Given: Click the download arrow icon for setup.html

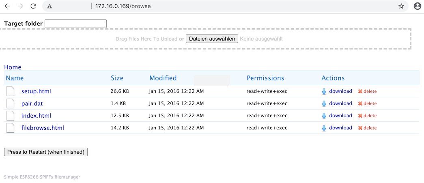Looking at the screenshot, I should click(x=324, y=92).
